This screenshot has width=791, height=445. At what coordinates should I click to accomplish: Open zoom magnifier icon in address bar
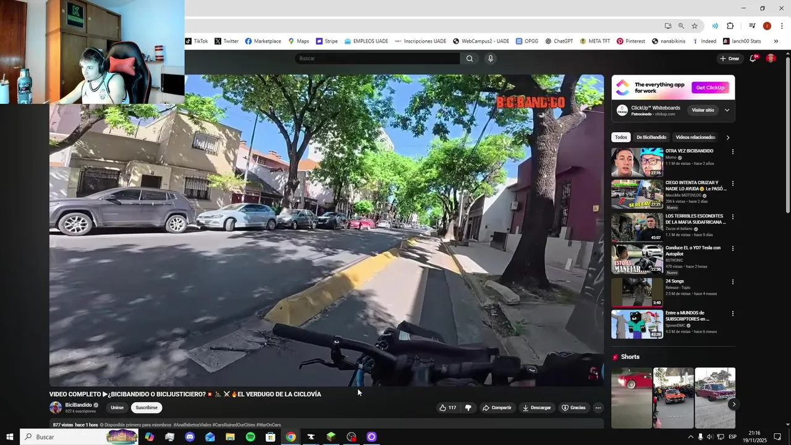click(681, 26)
